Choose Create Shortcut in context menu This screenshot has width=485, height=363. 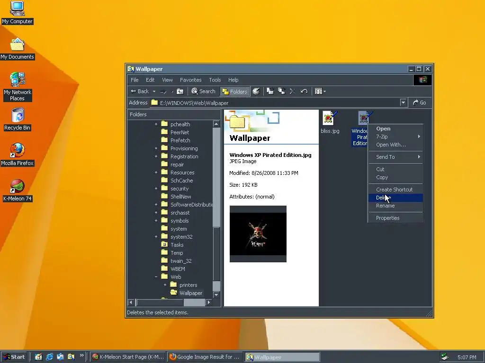pos(395,190)
